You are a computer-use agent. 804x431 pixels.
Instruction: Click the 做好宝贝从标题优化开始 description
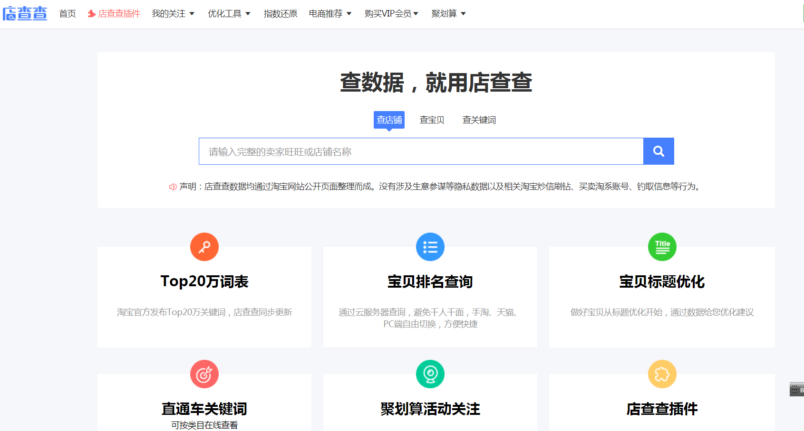pyautogui.click(x=662, y=312)
